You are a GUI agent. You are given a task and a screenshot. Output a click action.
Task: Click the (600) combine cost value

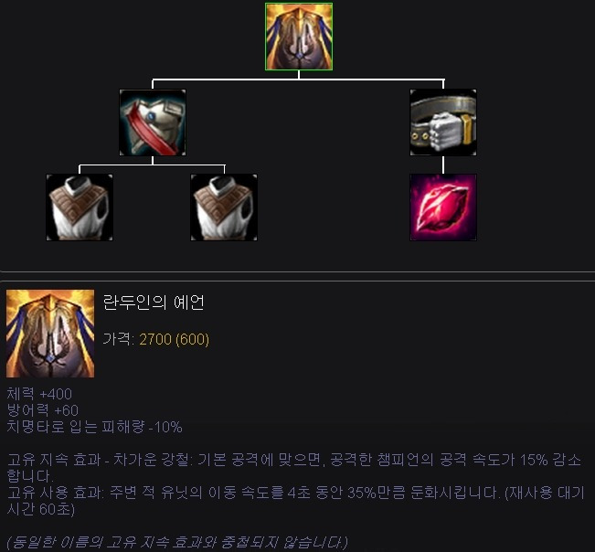pyautogui.click(x=192, y=339)
